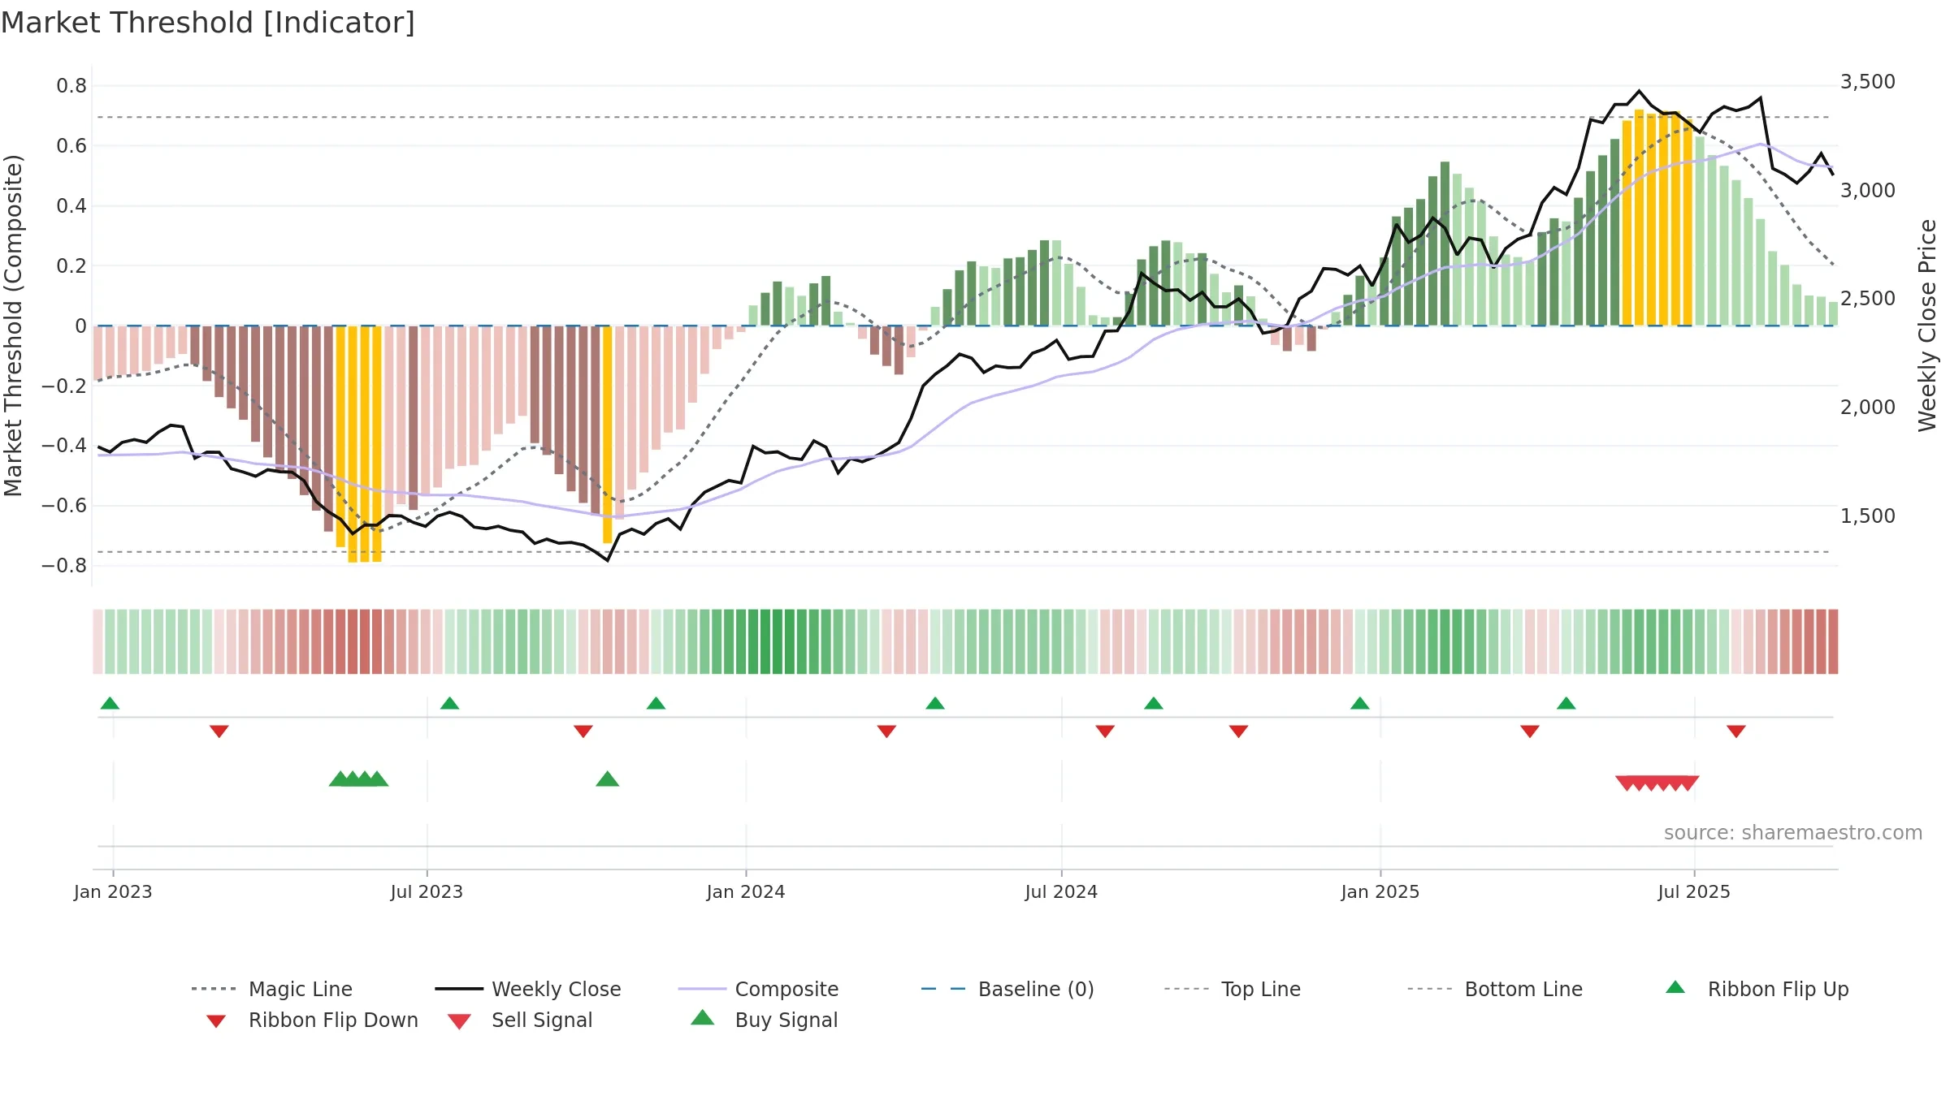This screenshot has width=1950, height=1096.
Task: Click the 2,000 price axis label
Action: coord(1867,408)
